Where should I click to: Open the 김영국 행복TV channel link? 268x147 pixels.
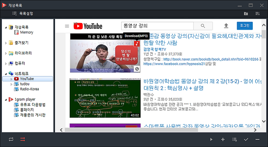pyautogui.click(x=155, y=49)
